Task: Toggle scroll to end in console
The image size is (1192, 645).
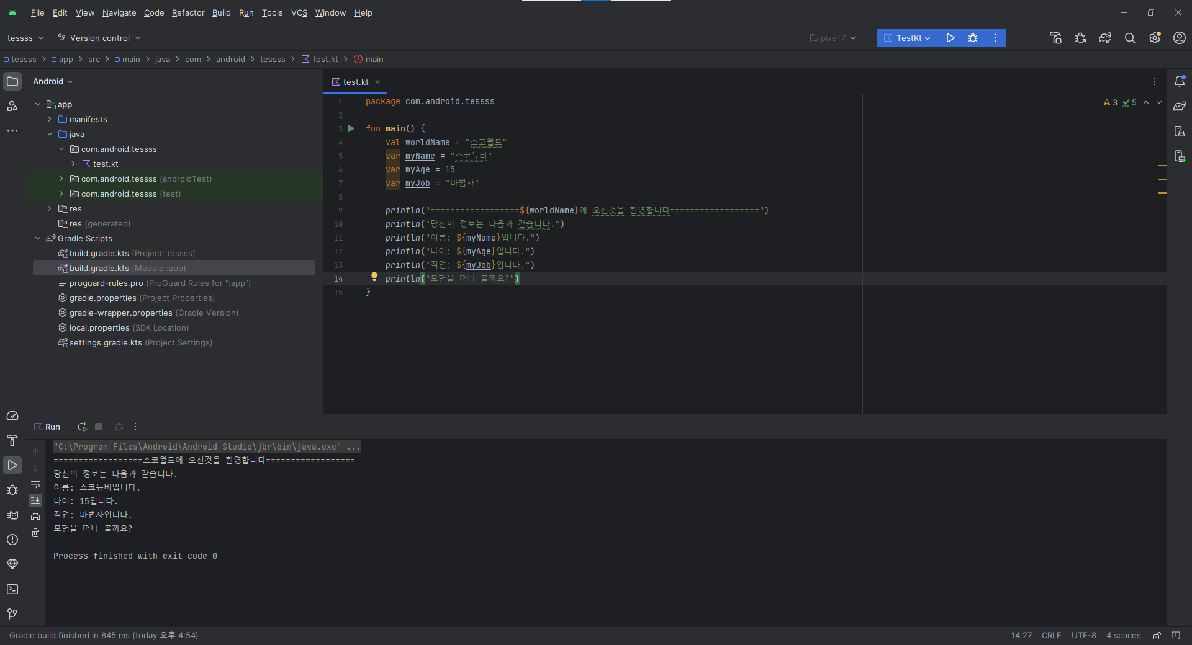Action: (x=35, y=500)
